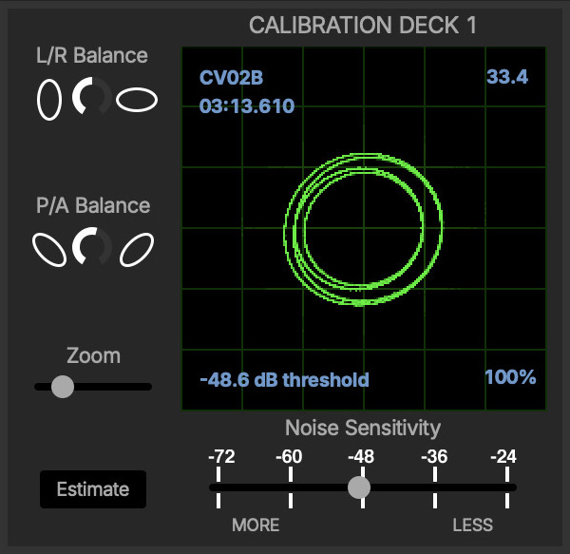
Task: Set Noise Sensitivity to the -60 tick
Action: pos(290,487)
